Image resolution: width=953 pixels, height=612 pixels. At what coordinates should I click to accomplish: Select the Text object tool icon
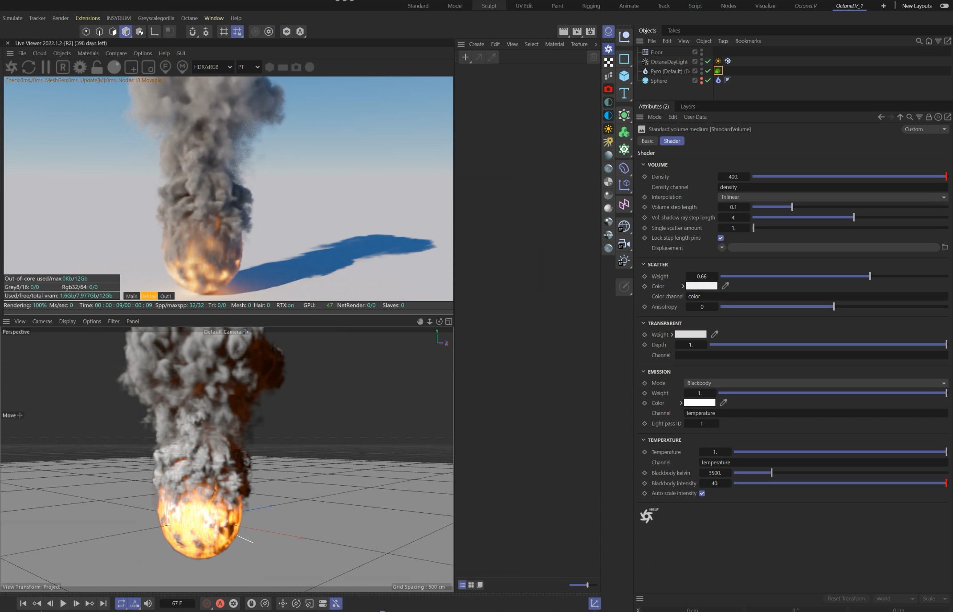tap(624, 93)
